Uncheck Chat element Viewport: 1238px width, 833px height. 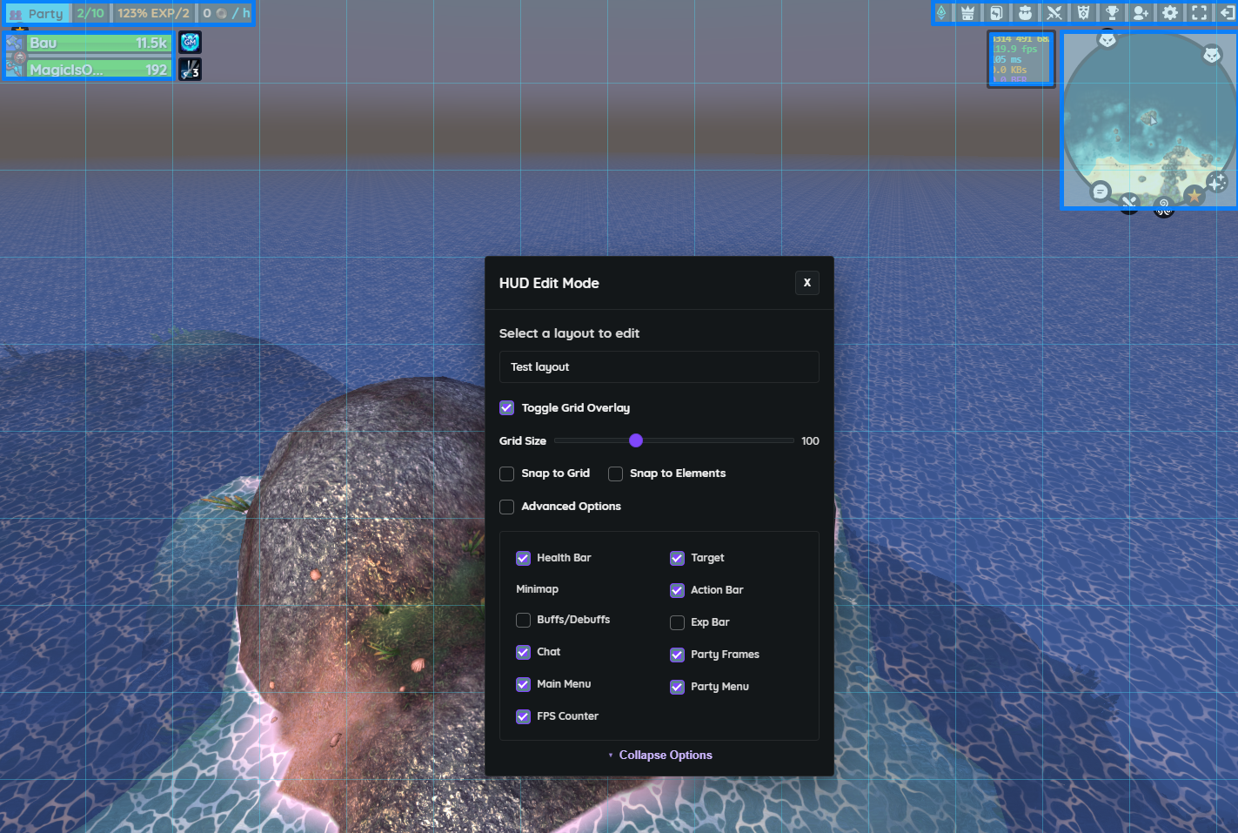click(x=523, y=652)
